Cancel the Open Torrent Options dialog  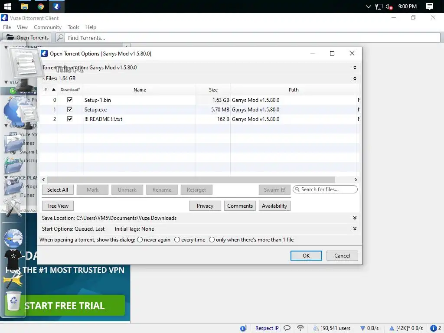pos(342,256)
